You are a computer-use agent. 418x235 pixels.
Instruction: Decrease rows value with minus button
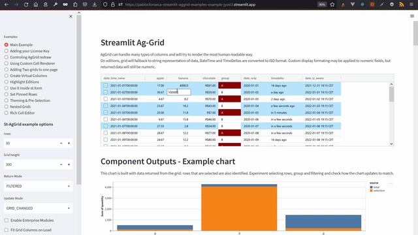click(61, 143)
